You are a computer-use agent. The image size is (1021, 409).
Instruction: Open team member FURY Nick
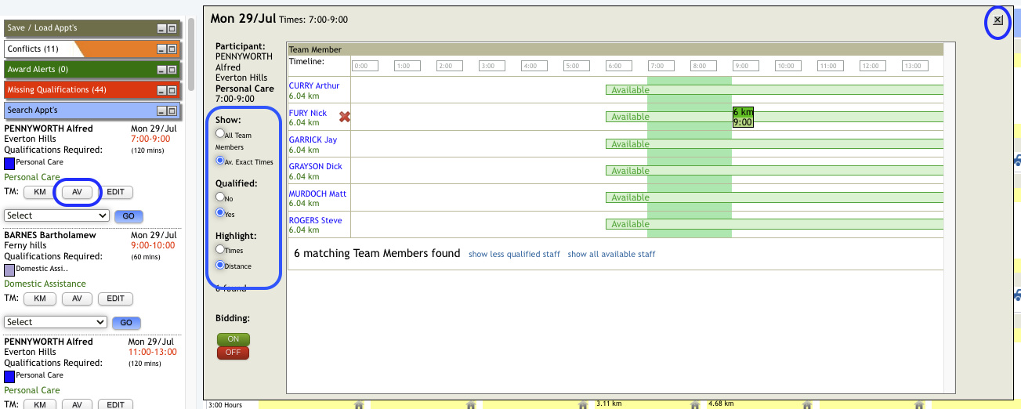tap(308, 114)
